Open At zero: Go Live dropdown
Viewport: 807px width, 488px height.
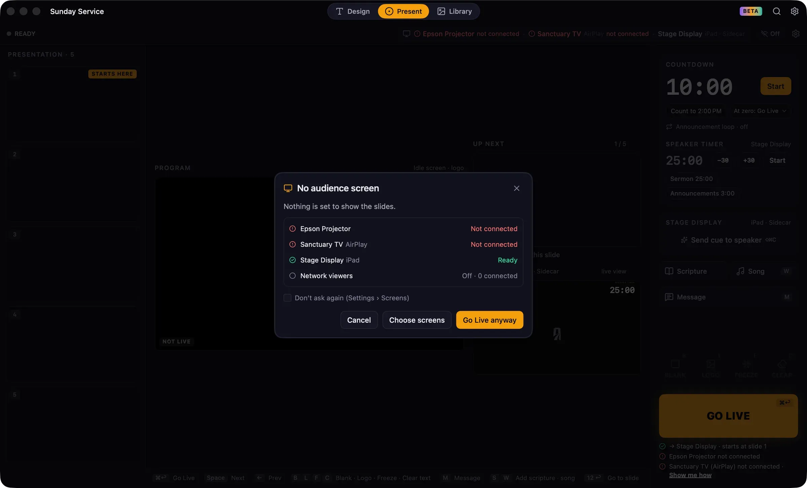click(x=760, y=111)
